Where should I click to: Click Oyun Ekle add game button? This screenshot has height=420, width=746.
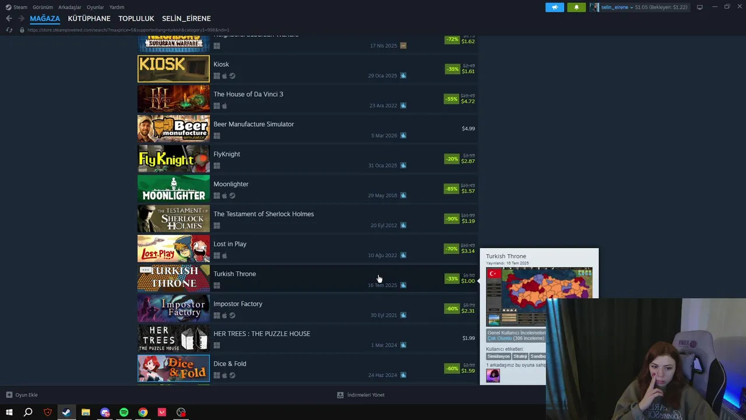pos(22,395)
